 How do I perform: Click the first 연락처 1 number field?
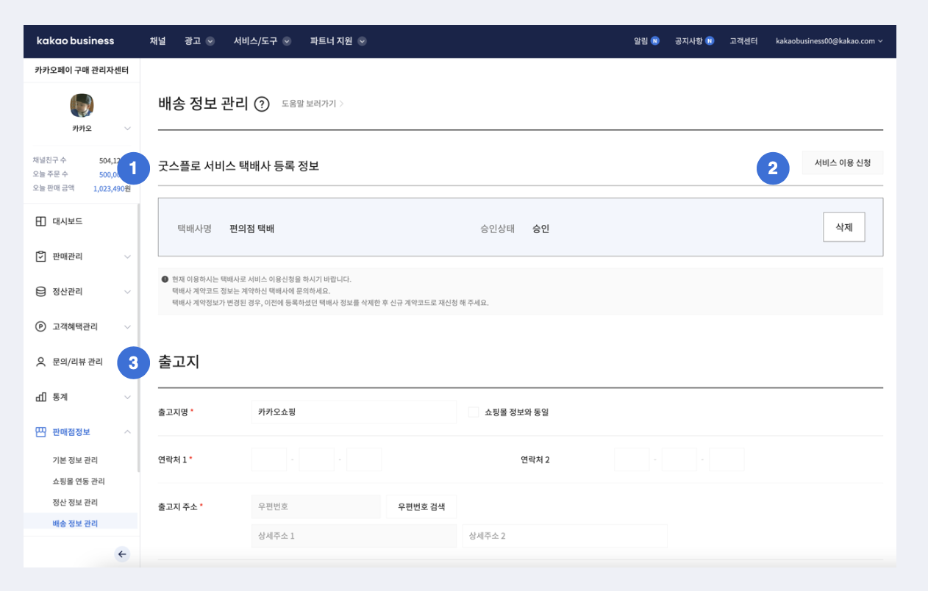(269, 459)
